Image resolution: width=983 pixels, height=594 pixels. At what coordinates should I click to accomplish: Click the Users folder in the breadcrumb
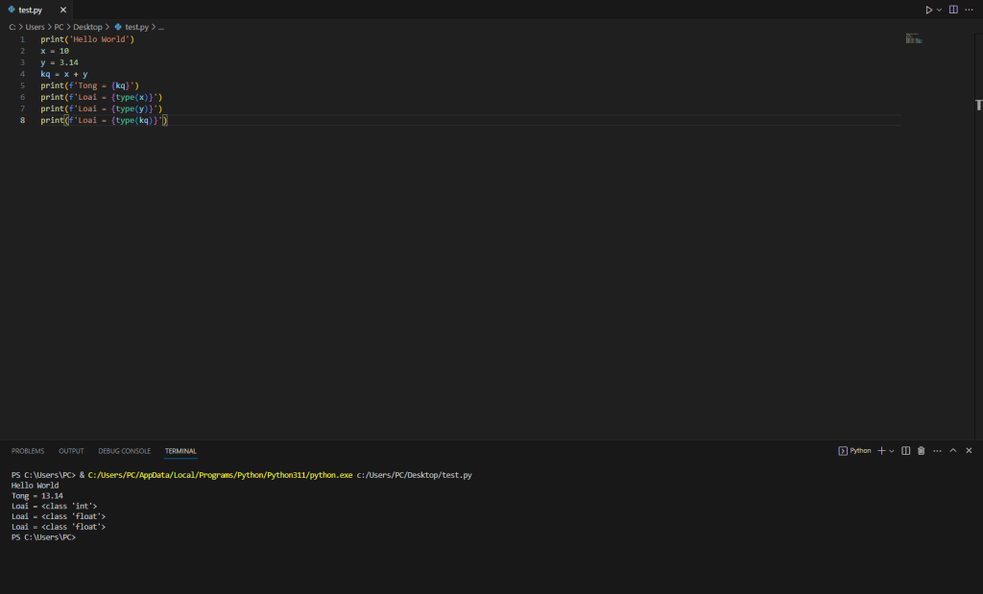pyautogui.click(x=36, y=27)
